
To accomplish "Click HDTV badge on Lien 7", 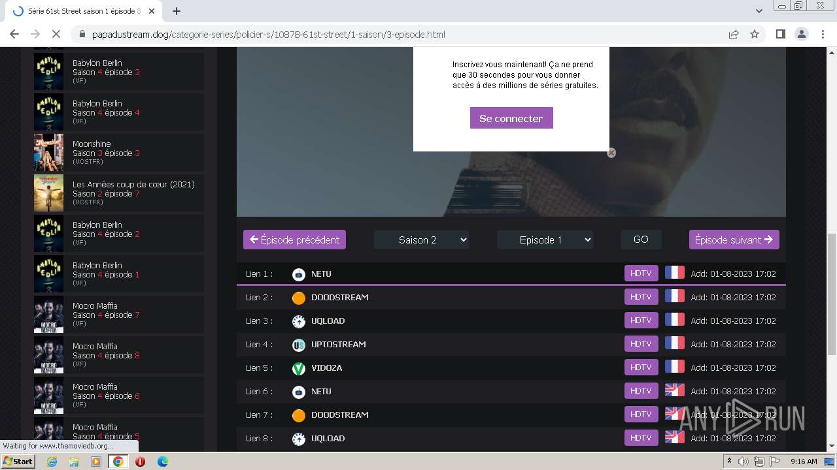I will click(641, 414).
